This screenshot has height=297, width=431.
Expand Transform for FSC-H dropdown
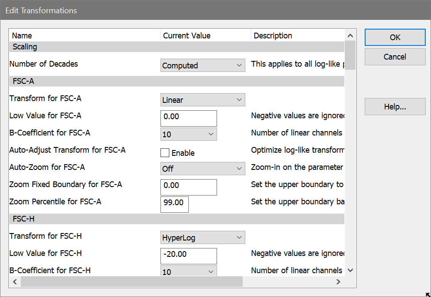coord(202,238)
